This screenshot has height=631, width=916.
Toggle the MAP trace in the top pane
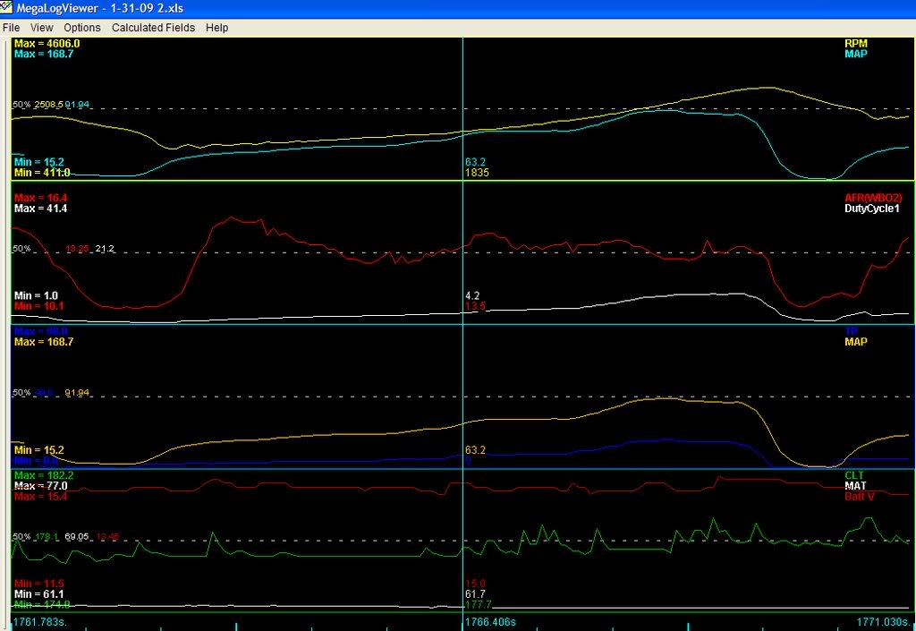(856, 54)
